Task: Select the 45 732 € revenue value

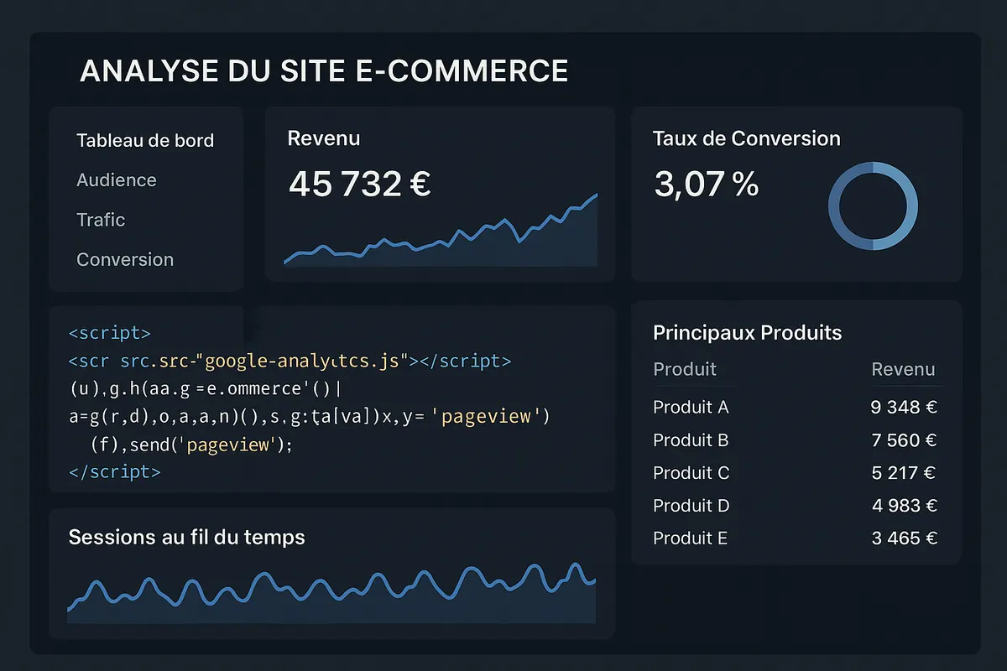Action: [x=359, y=185]
